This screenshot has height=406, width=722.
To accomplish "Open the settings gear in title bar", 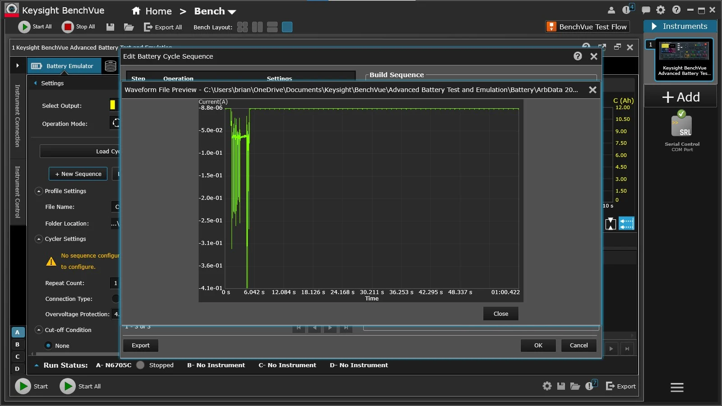I will coord(661,10).
